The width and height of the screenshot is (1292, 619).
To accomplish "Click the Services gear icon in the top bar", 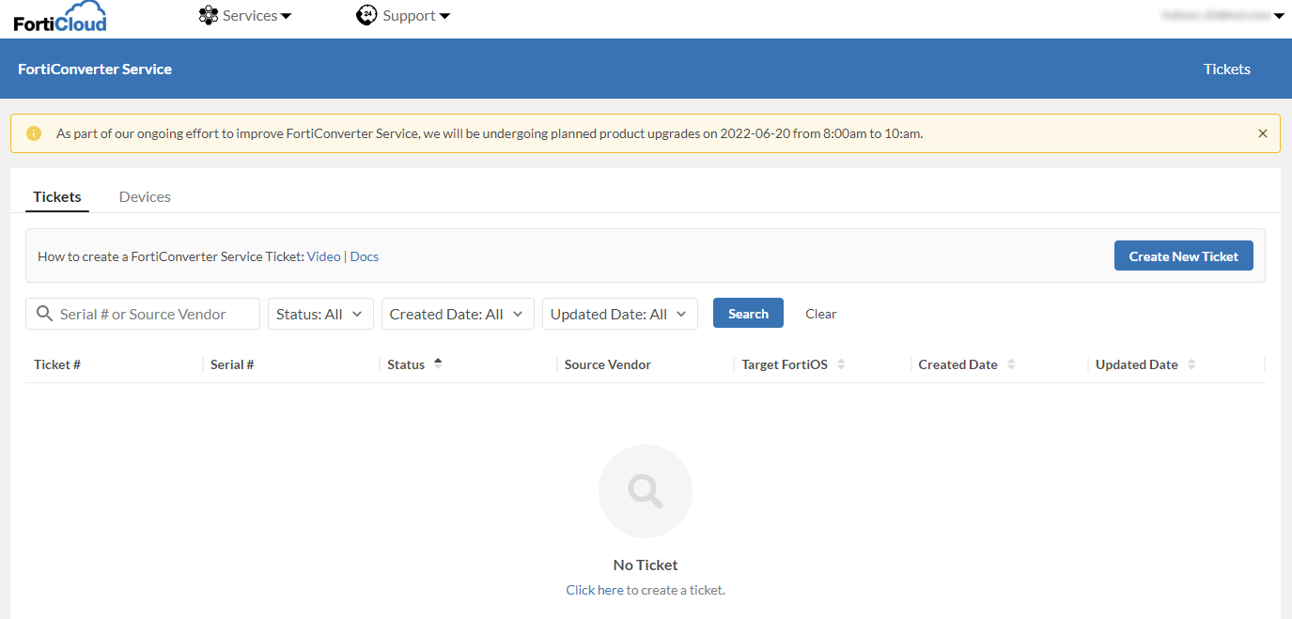I will tap(209, 14).
